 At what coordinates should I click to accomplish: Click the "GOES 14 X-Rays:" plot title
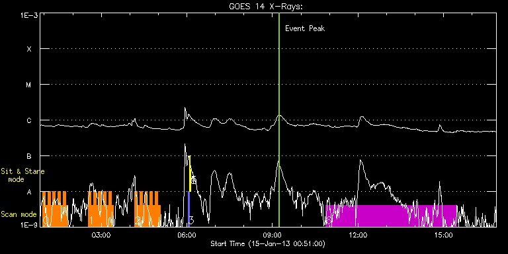point(266,7)
